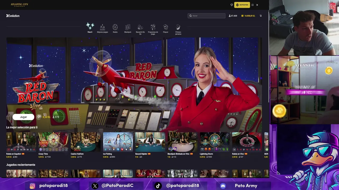Click the Lightning Storm title text
This screenshot has width=339, height=190.
206,154
